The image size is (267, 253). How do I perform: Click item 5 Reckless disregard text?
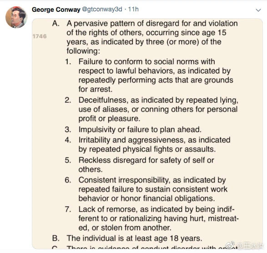[146, 165]
